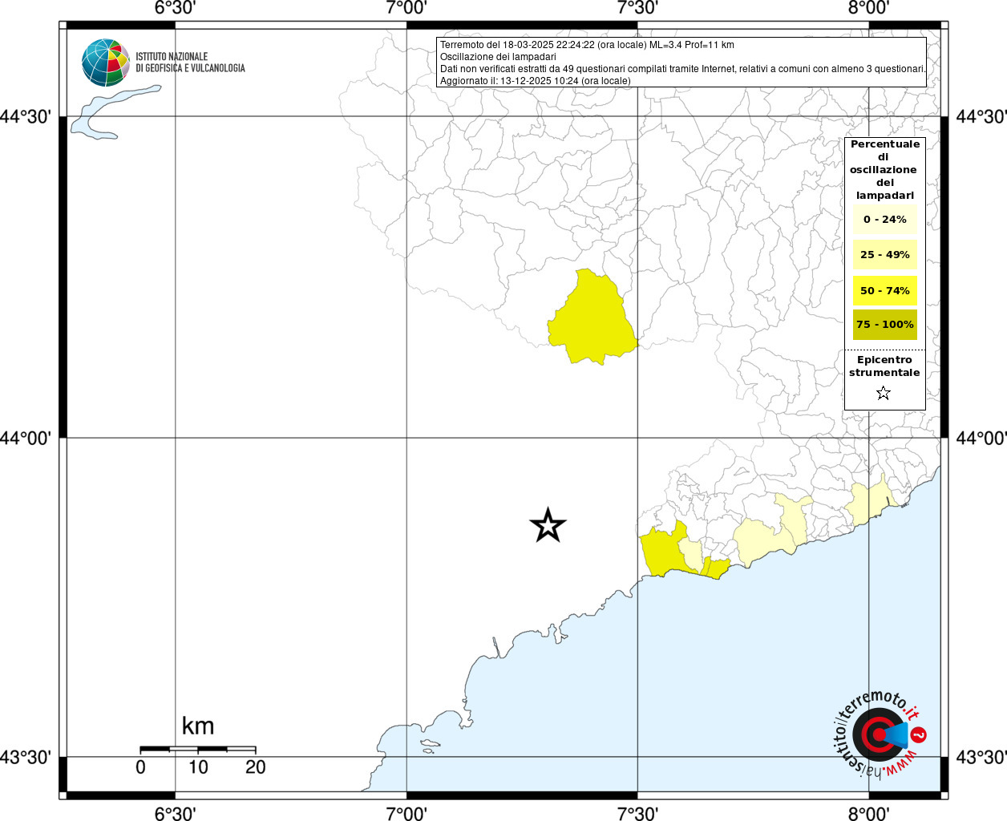The width and height of the screenshot is (1007, 821).
Task: Click 'Percentuale di oscillazione dei lampadari' legend title
Action: 885,170
